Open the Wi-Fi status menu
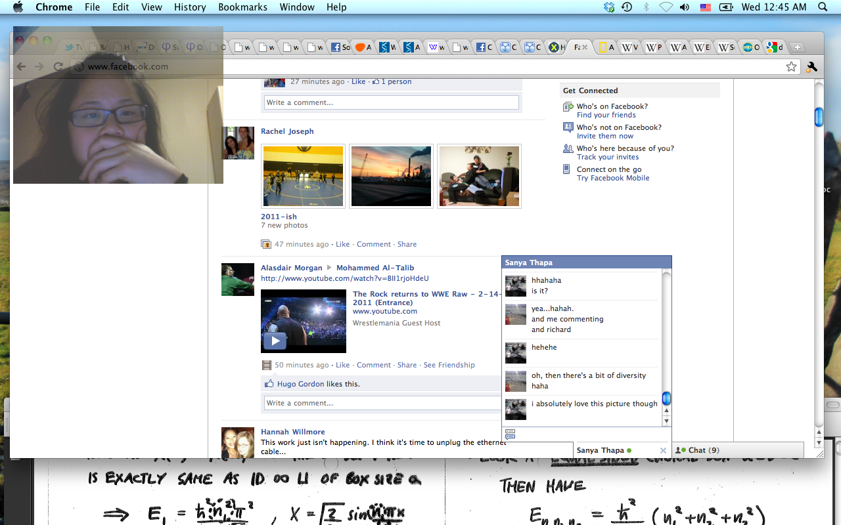 [x=666, y=7]
